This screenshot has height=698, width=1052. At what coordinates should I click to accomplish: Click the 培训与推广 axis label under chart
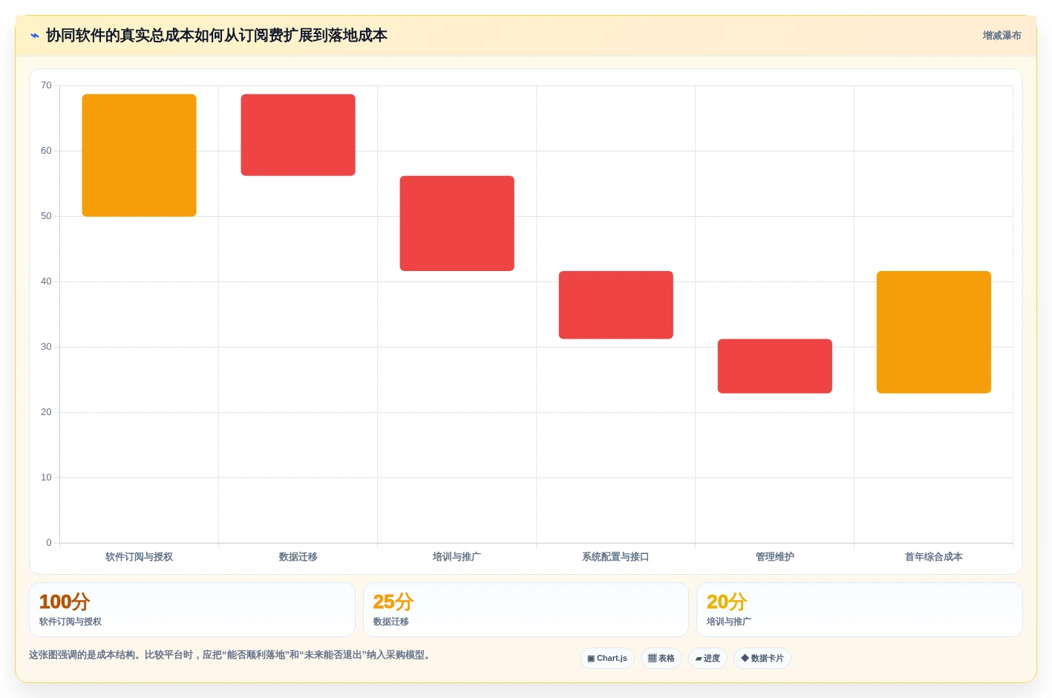[457, 557]
